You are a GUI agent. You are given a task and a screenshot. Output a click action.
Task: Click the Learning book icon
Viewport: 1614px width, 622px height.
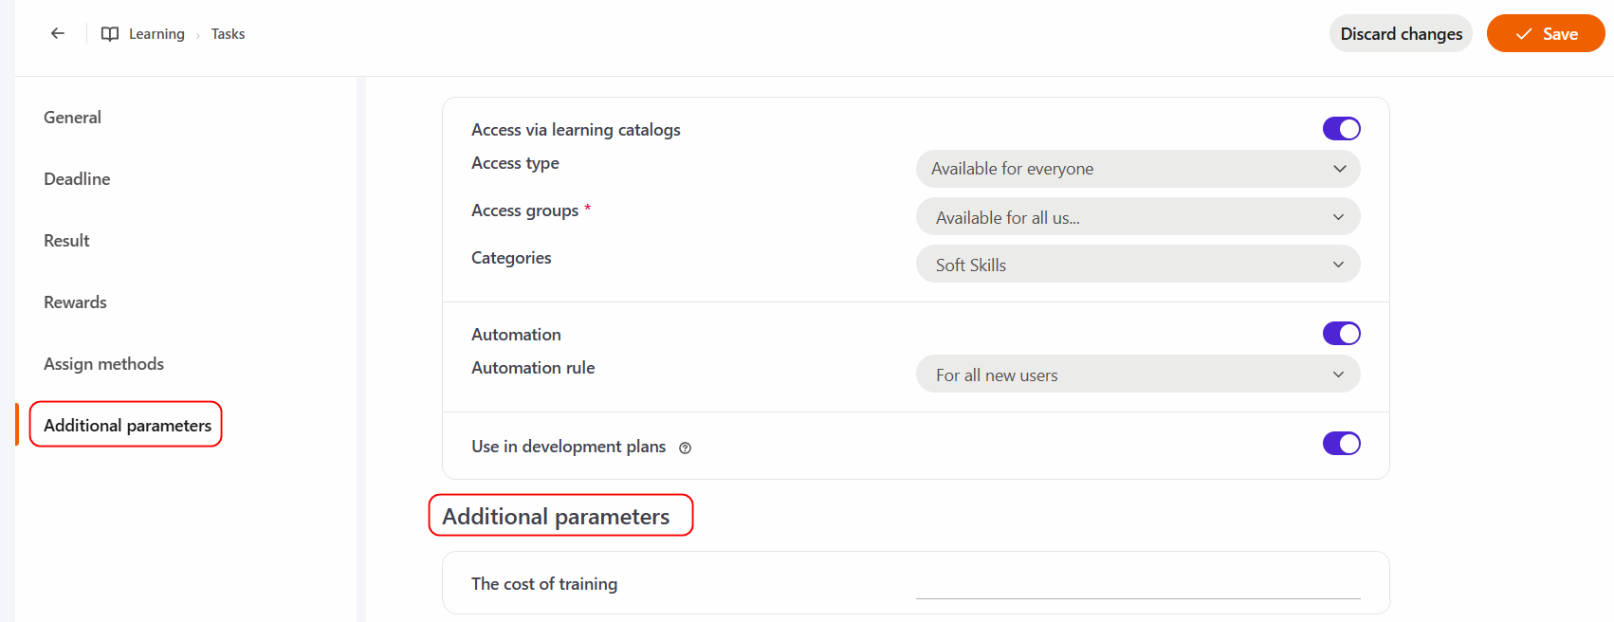coord(110,34)
